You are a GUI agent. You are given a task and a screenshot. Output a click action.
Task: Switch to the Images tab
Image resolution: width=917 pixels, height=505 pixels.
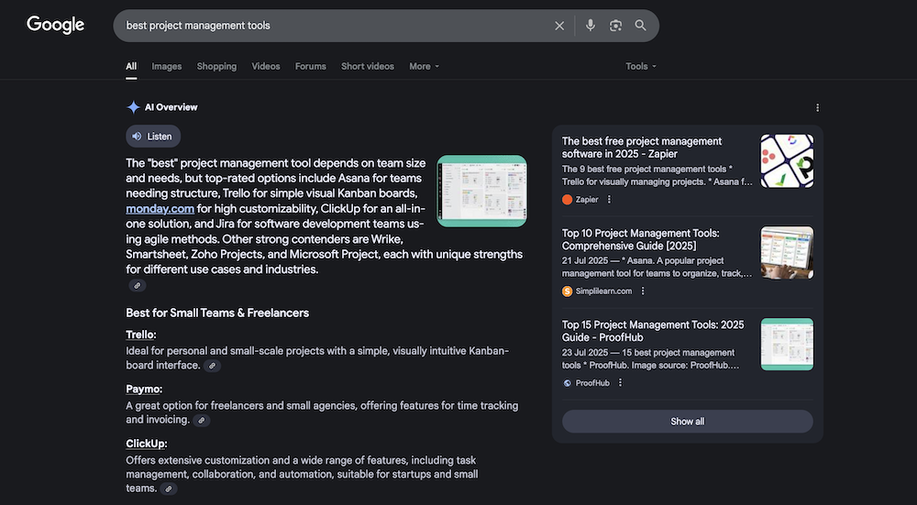[166, 66]
